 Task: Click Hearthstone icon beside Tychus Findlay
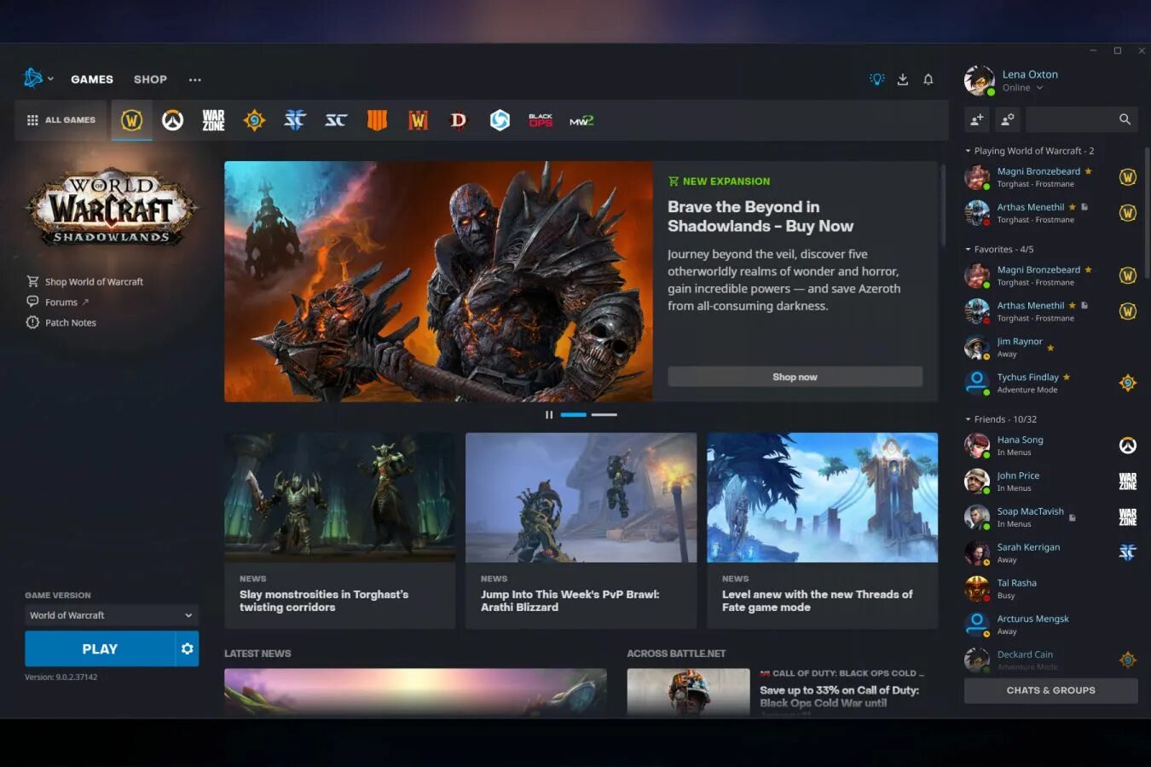[x=1127, y=383]
